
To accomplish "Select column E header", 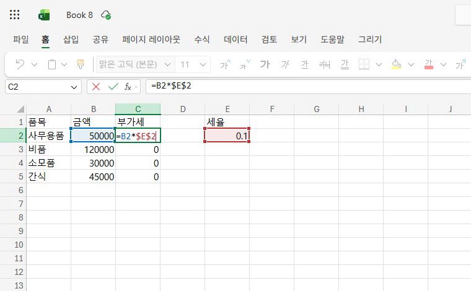I will point(227,109).
